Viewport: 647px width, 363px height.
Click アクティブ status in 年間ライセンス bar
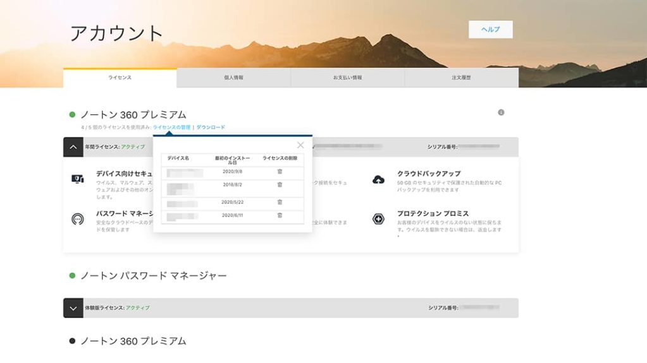133,147
